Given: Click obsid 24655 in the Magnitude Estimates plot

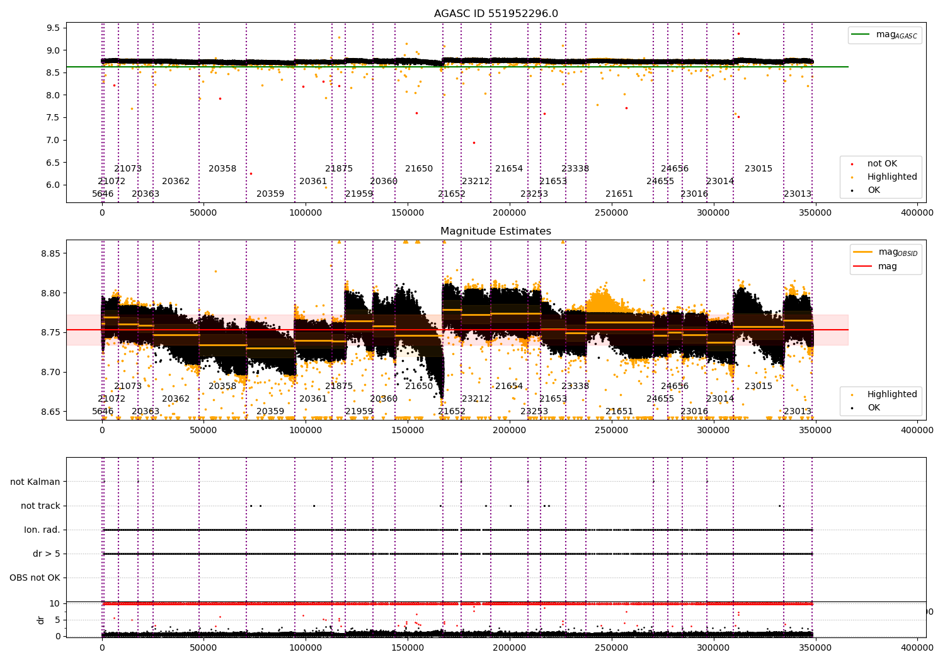Looking at the screenshot, I should click(x=660, y=398).
